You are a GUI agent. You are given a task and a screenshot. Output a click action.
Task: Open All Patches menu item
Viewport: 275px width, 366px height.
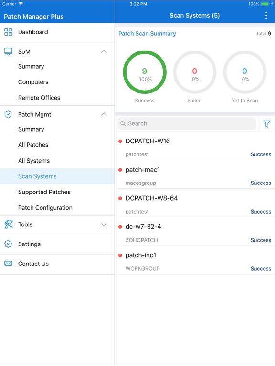(57, 145)
